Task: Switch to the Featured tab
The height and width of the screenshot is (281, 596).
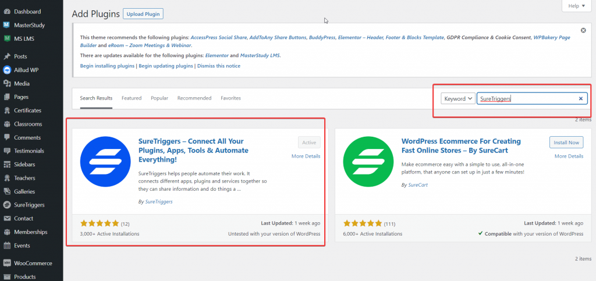Action: [x=132, y=98]
